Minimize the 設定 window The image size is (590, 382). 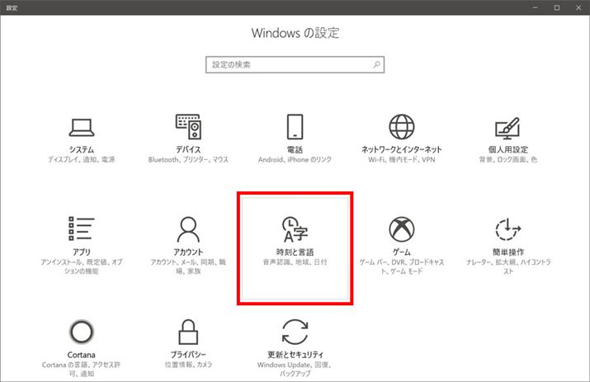click(x=535, y=7)
